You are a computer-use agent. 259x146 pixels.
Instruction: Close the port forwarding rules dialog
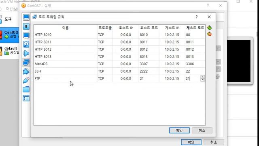pos(209,17)
